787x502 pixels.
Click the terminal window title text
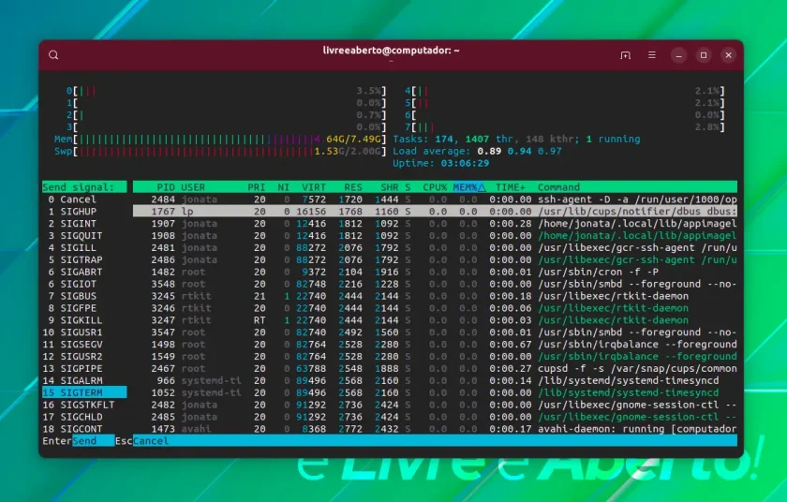point(391,51)
